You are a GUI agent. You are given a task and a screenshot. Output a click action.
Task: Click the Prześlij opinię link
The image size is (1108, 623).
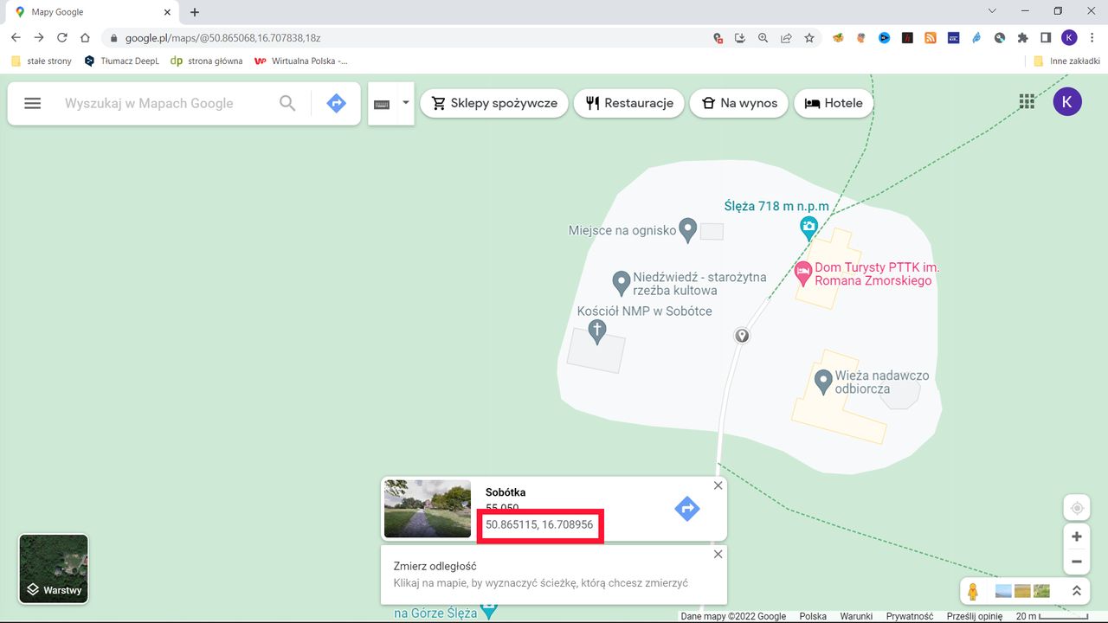coord(974,616)
